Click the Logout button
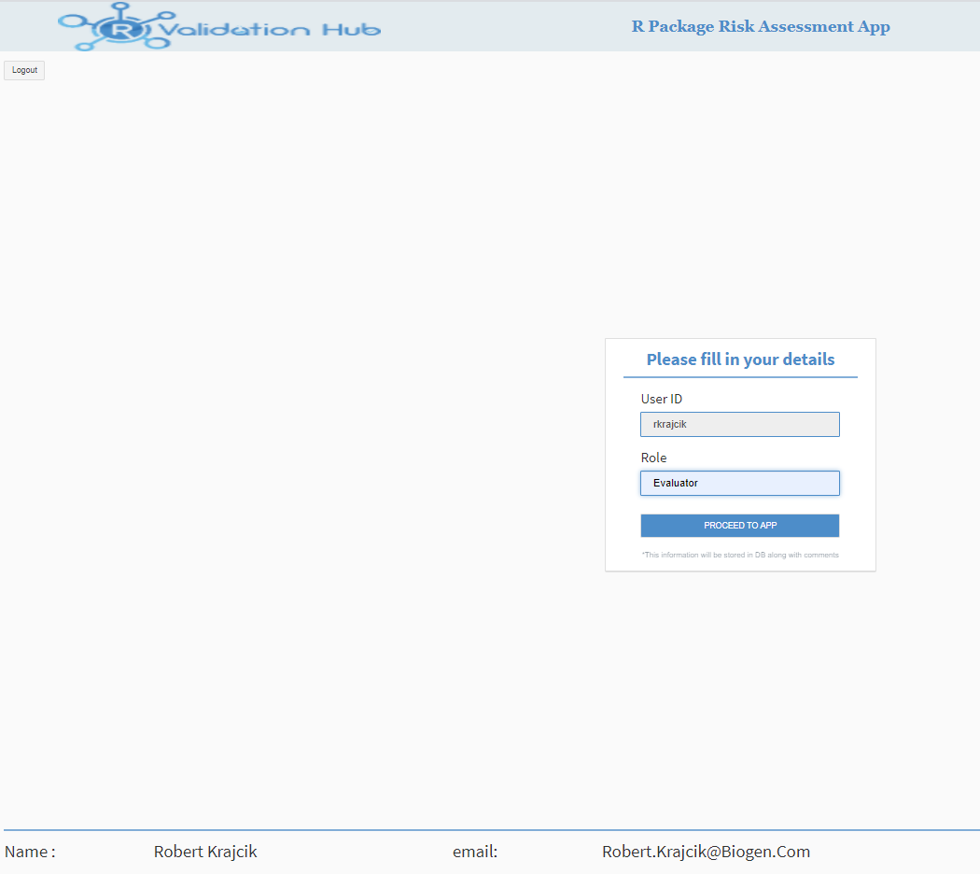This screenshot has height=874, width=980. 23,69
